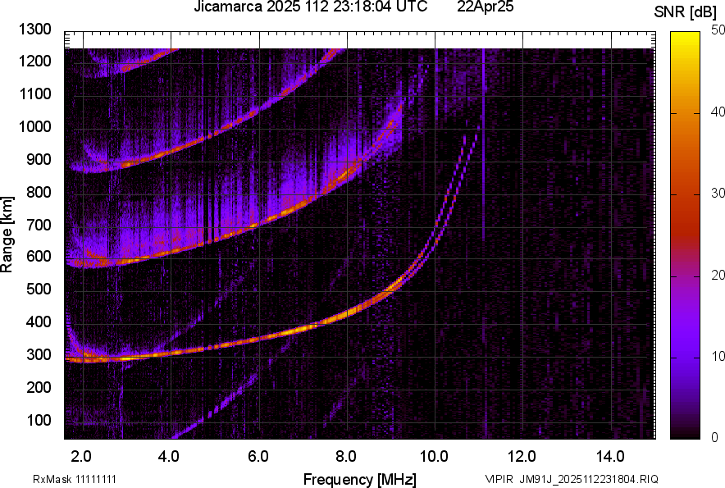The width and height of the screenshot is (725, 488).
Task: Click the title text 'Jicamarca 2025 112 23:18:04 UTC'
Action: (310, 7)
